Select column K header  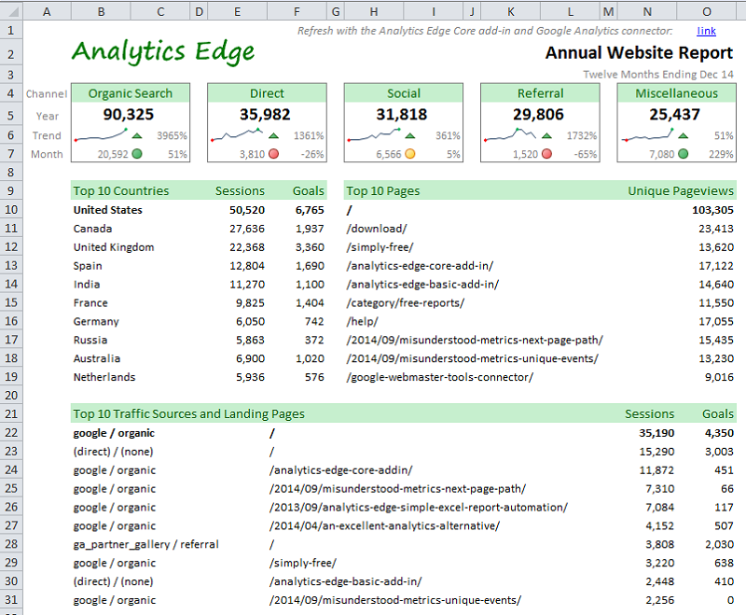[x=510, y=11]
